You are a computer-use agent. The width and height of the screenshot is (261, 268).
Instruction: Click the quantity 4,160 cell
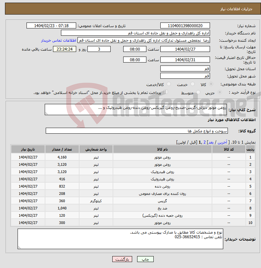pos(62,157)
